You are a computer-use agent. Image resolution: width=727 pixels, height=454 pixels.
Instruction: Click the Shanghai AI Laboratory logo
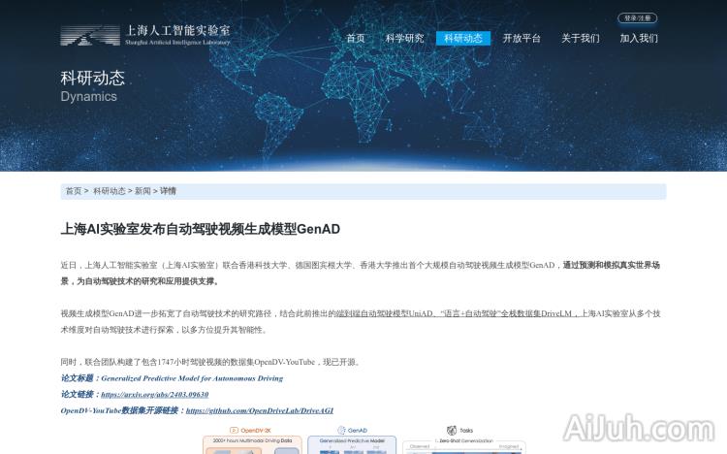(145, 36)
